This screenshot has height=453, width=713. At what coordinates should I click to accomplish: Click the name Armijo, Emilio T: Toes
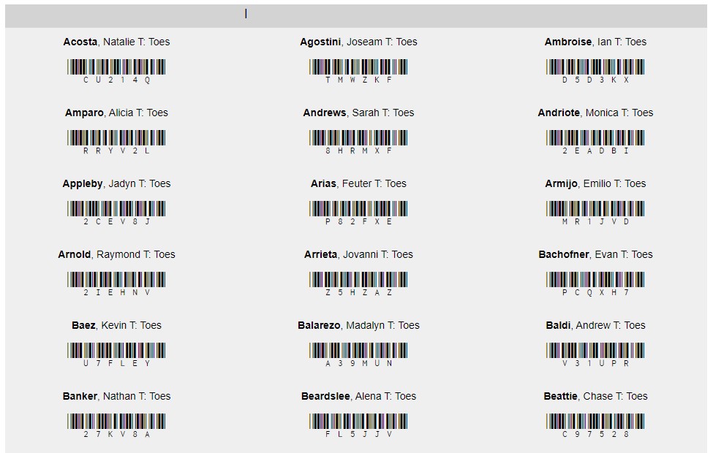click(x=595, y=183)
